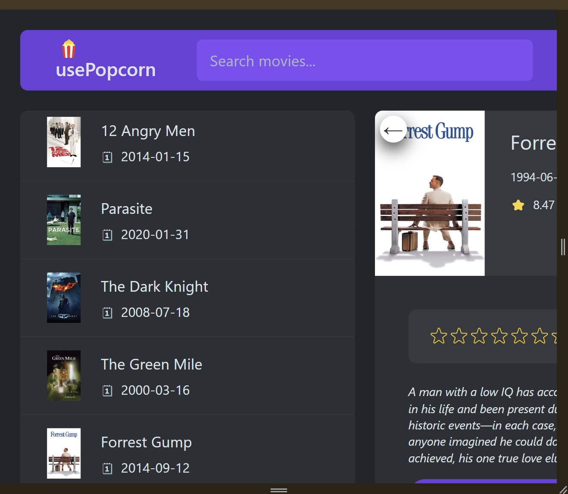This screenshot has height=494, width=568.
Task: Click the popcorn logo icon
Action: (x=68, y=49)
